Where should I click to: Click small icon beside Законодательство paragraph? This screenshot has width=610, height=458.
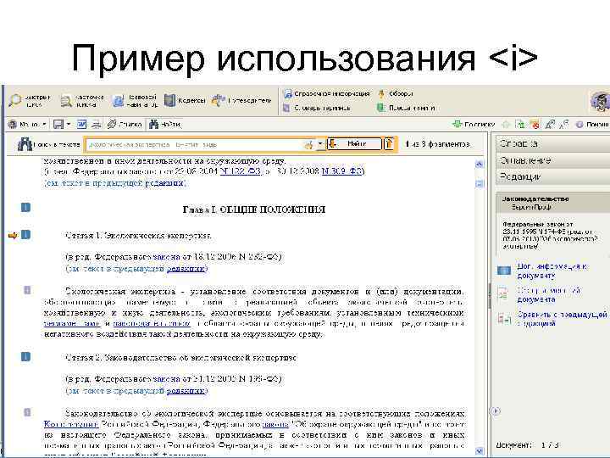27,412
